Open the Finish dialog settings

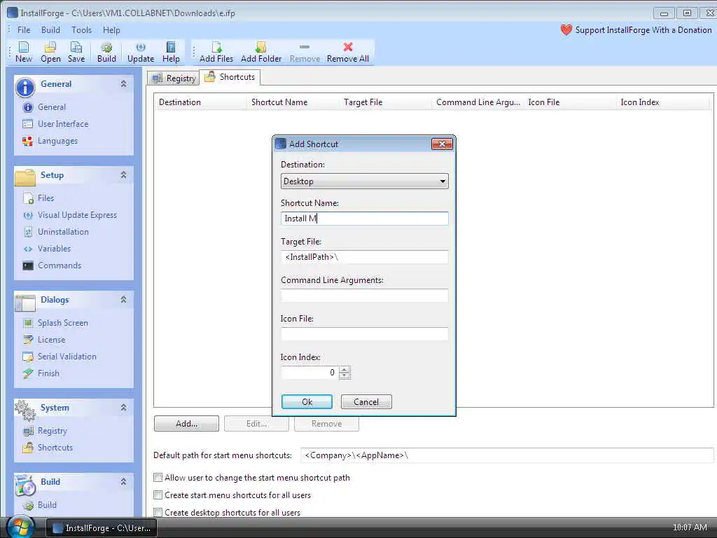[x=41, y=373]
